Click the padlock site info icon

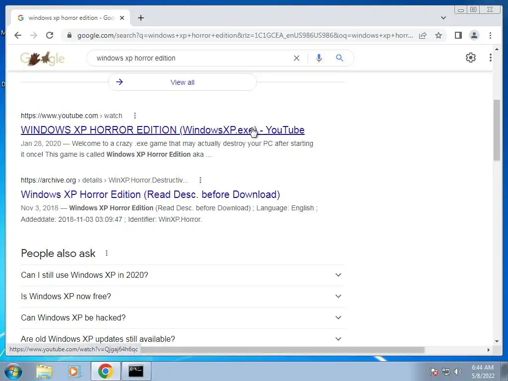69,35
